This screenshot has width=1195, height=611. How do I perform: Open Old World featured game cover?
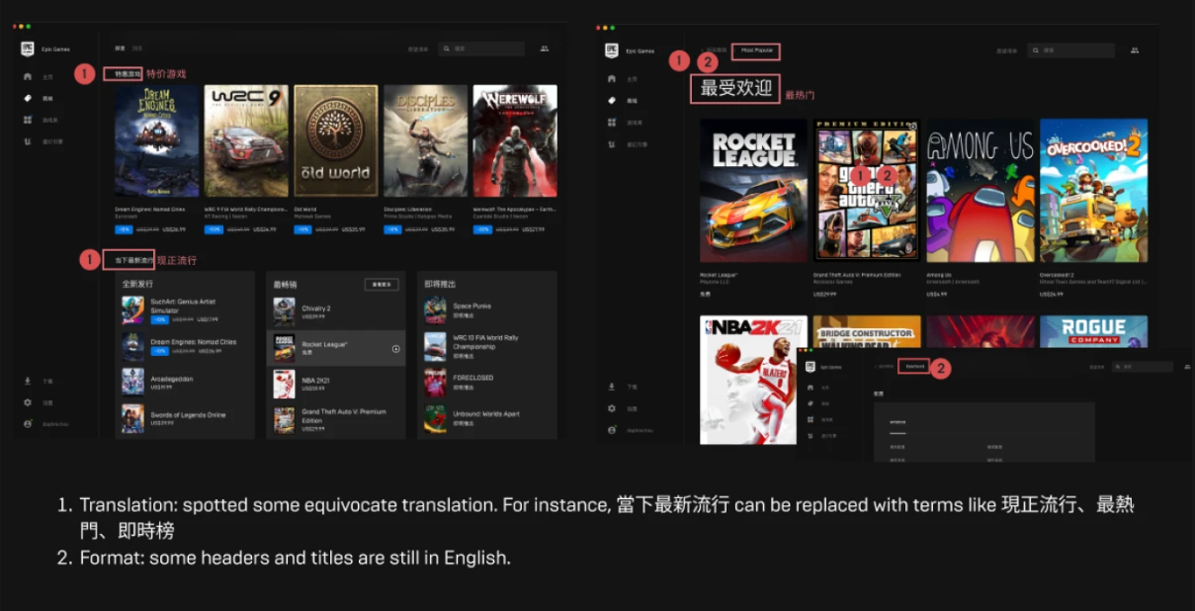click(x=336, y=140)
